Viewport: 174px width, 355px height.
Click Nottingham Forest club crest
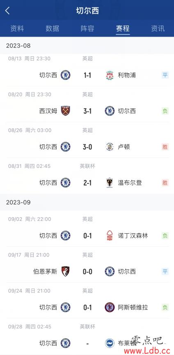[110, 236]
